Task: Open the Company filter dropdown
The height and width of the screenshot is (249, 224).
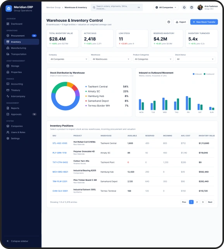Action: coord(69,59)
